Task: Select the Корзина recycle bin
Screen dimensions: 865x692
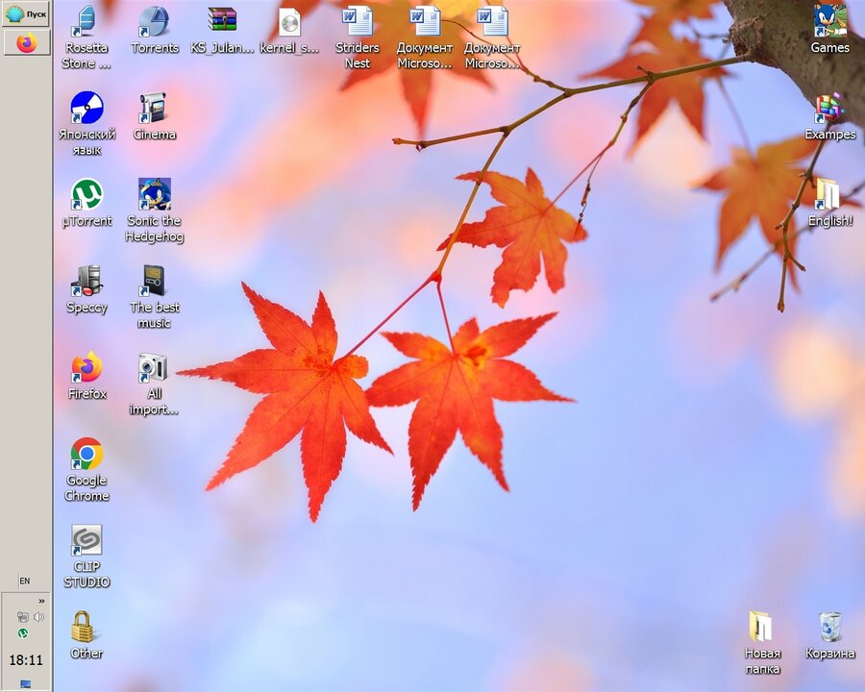Action: [x=829, y=627]
